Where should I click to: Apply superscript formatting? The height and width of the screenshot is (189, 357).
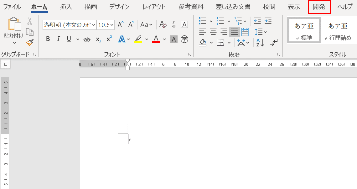[109, 39]
